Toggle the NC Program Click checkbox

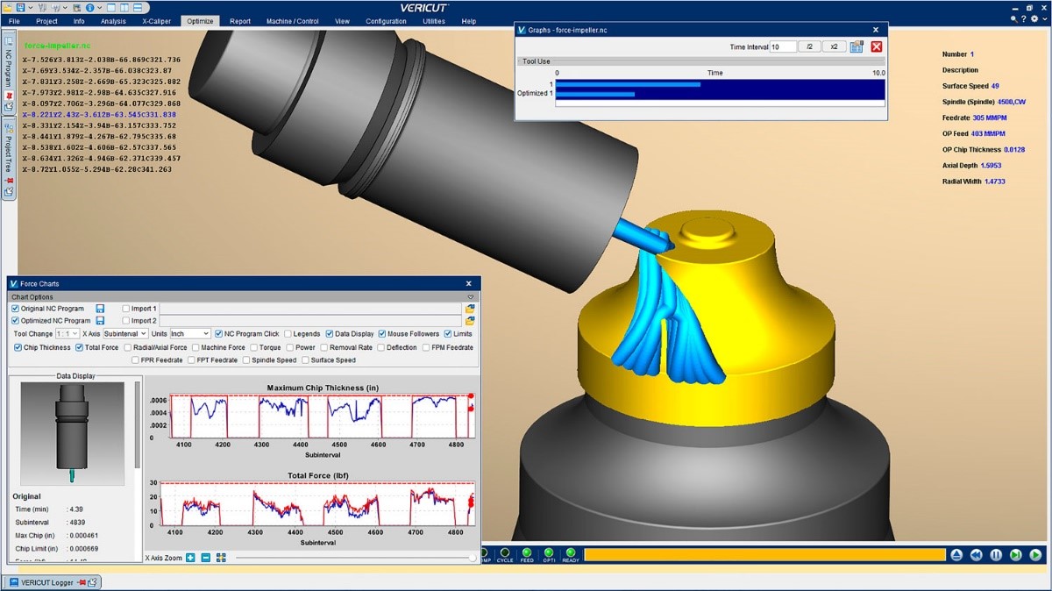[218, 334]
